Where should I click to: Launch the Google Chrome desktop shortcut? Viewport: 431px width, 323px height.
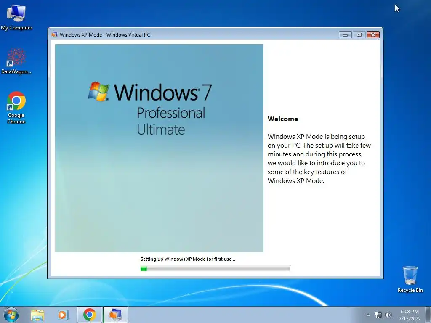coord(16,107)
